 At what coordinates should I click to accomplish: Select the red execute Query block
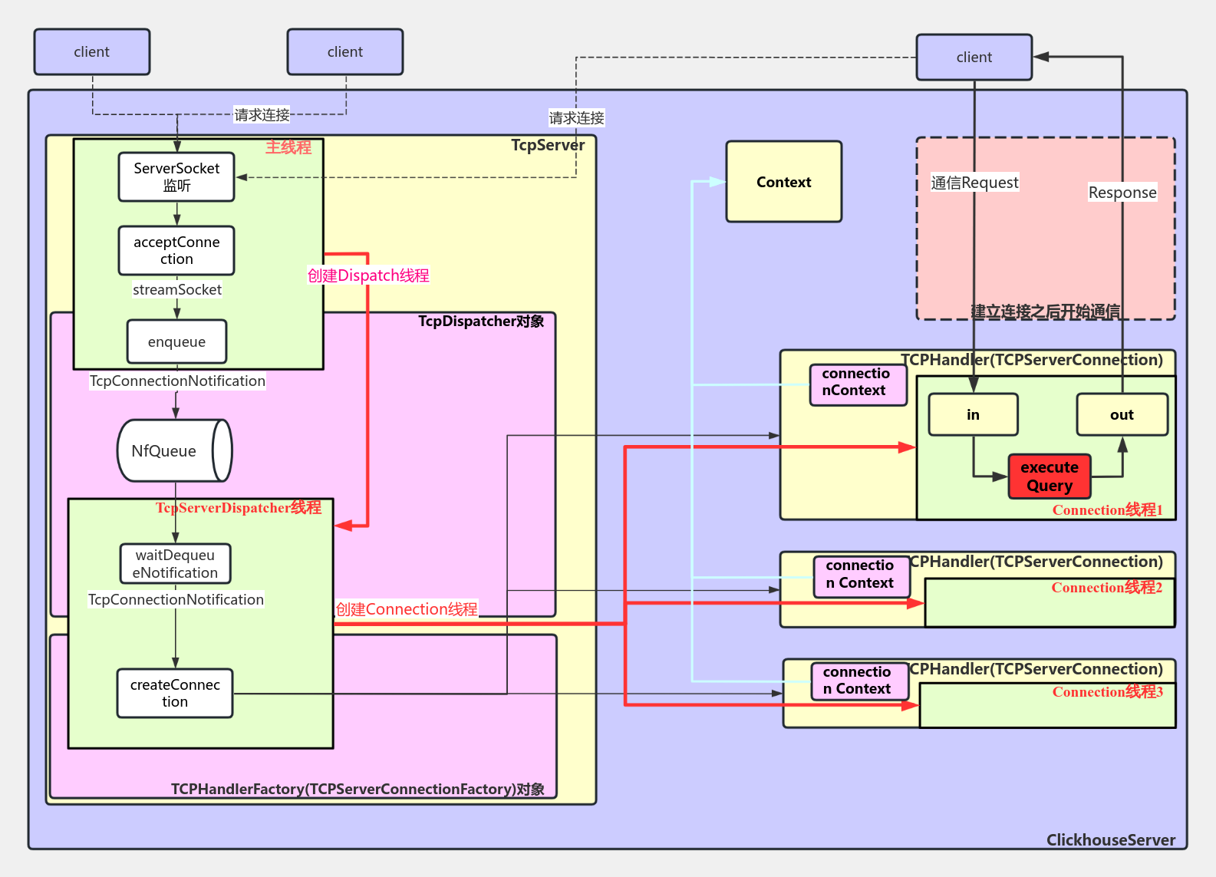[x=1049, y=476]
